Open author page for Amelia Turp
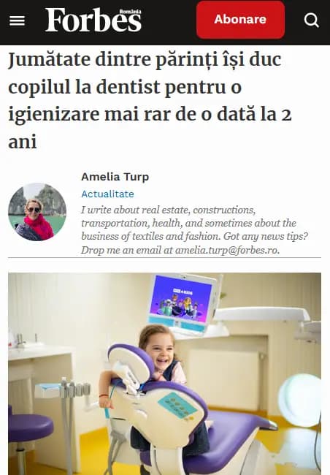The width and height of the screenshot is (330, 475). coord(115,177)
